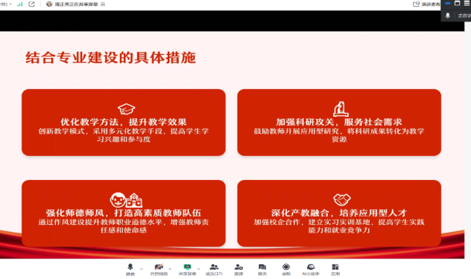Open the menu beside the sharing-screen notice
471x279 pixels.
click(x=103, y=4)
